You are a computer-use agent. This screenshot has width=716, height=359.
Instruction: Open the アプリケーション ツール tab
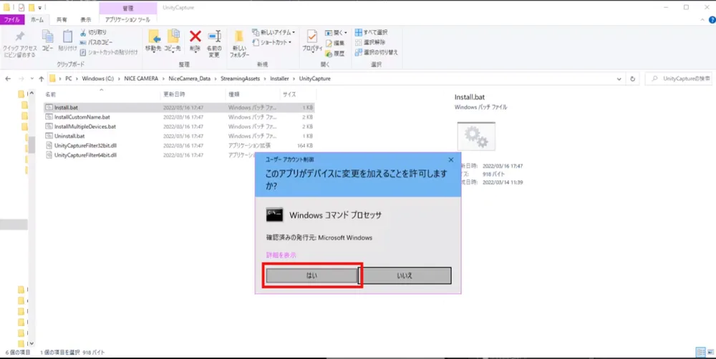pos(127,19)
